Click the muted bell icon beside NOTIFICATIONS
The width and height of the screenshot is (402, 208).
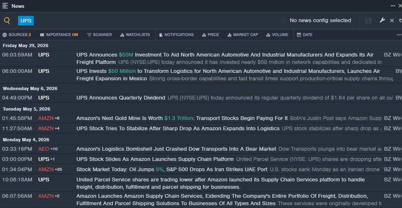pyautogui.click(x=161, y=35)
